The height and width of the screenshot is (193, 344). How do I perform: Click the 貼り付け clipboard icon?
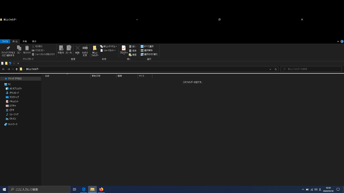(x=27, y=50)
